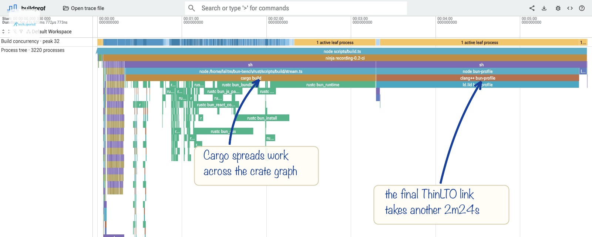Select the 'rustc ...' slice under rustc bun_runtime

pos(267,91)
